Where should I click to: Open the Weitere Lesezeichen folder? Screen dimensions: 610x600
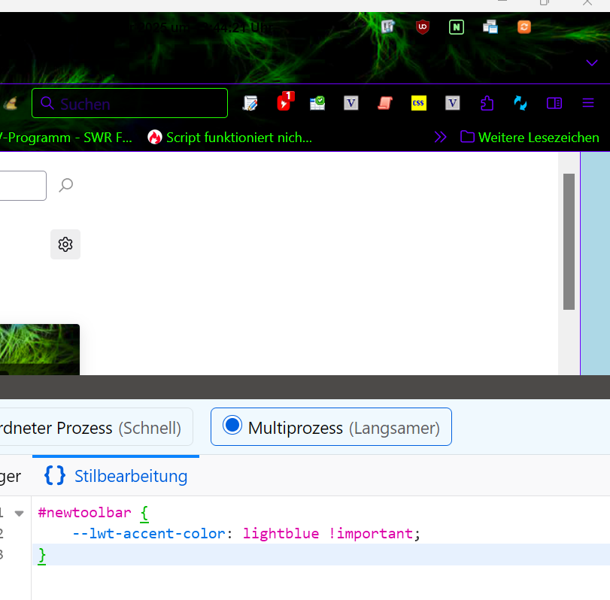coord(530,138)
